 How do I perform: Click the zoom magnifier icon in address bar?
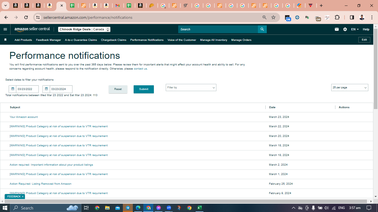[265, 17]
